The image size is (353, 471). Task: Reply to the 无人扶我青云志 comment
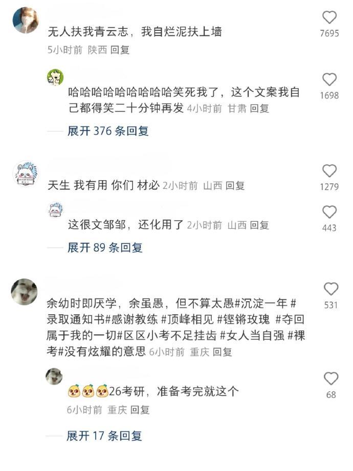pos(120,50)
